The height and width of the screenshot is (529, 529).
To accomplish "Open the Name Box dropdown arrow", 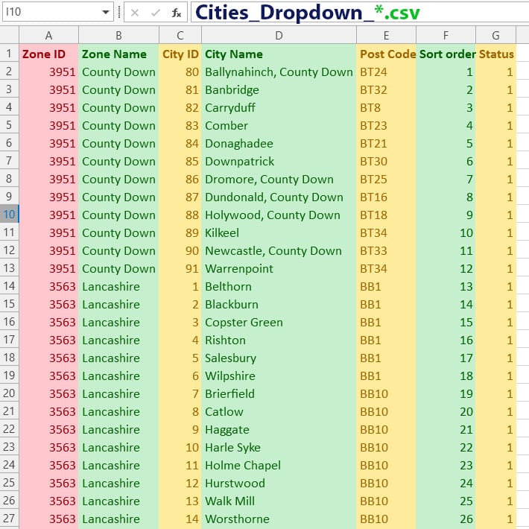I will tap(106, 13).
